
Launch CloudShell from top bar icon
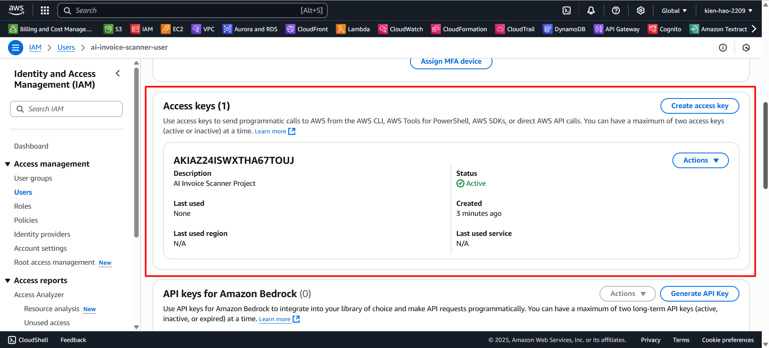coord(567,10)
